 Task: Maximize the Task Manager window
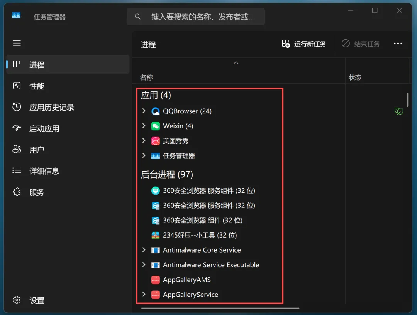[375, 11]
